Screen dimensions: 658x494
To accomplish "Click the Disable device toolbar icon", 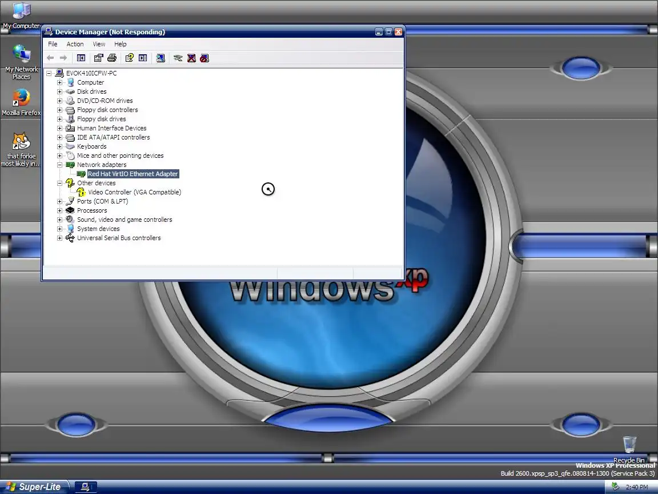I will 204,58.
